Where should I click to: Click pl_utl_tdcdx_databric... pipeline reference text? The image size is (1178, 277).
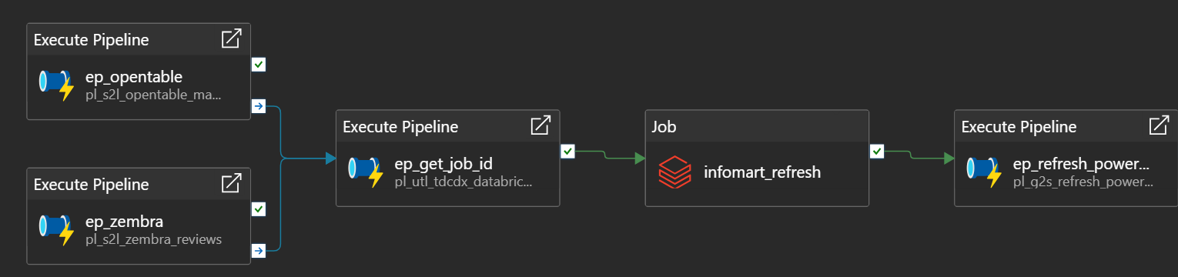pyautogui.click(x=464, y=182)
